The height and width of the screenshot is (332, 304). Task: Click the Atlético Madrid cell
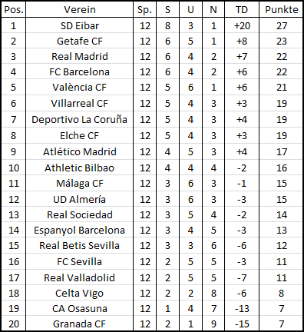click(79, 151)
